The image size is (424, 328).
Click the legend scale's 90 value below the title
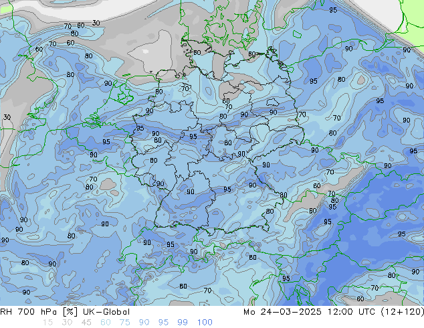point(144,323)
